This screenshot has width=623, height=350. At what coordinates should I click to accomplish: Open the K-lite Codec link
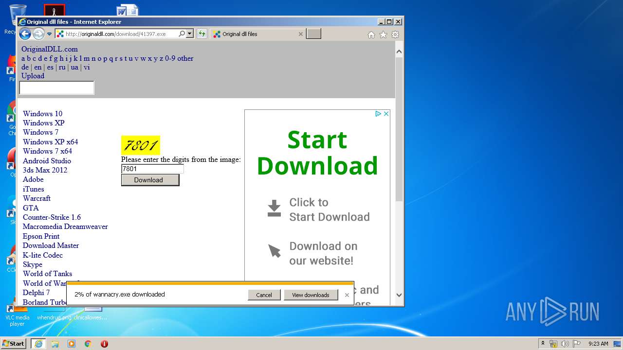(43, 255)
